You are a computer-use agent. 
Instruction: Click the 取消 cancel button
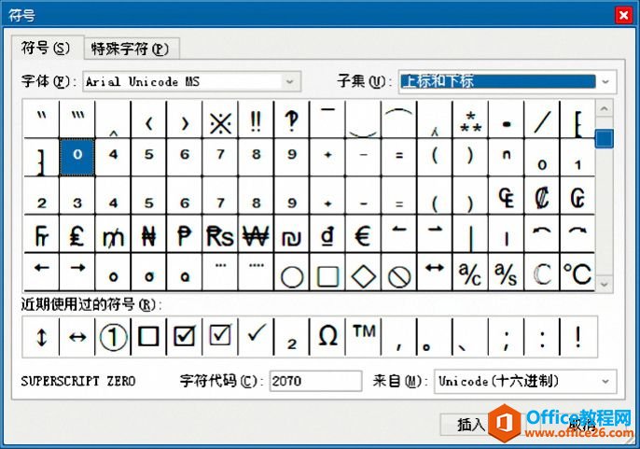[581, 425]
